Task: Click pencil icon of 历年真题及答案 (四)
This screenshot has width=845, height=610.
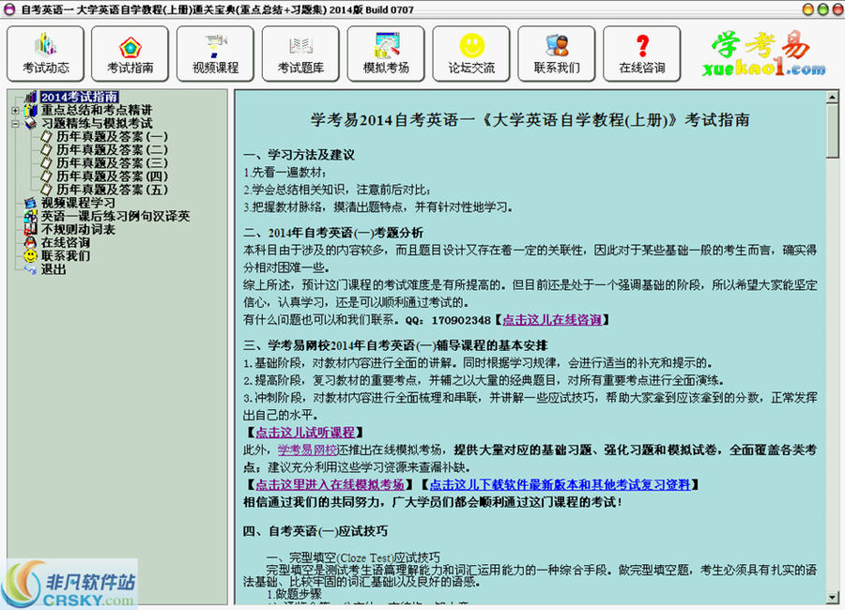Action: (x=47, y=176)
